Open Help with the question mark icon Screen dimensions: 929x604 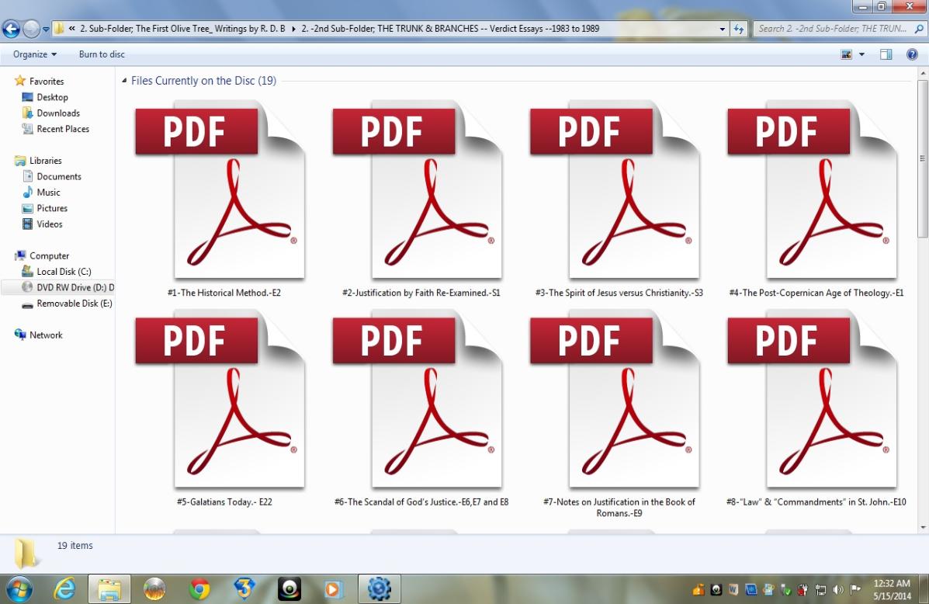point(913,54)
